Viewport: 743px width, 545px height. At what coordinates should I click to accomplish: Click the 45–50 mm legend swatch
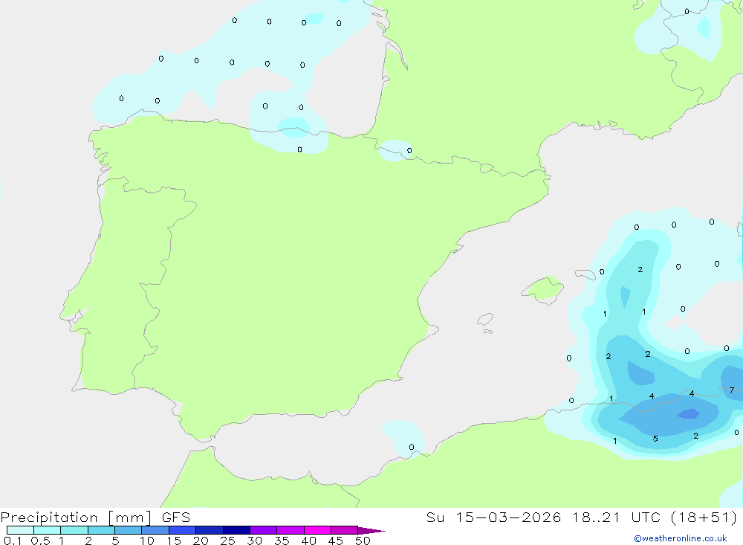[x=344, y=530]
